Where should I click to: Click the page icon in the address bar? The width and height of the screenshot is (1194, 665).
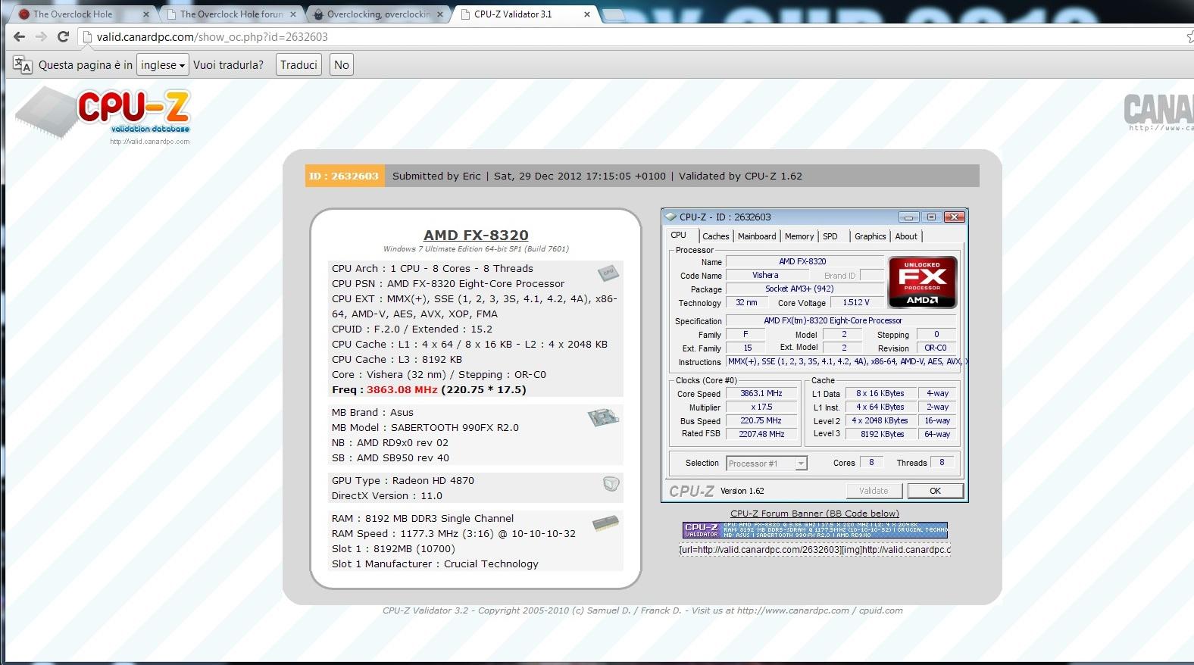click(86, 36)
